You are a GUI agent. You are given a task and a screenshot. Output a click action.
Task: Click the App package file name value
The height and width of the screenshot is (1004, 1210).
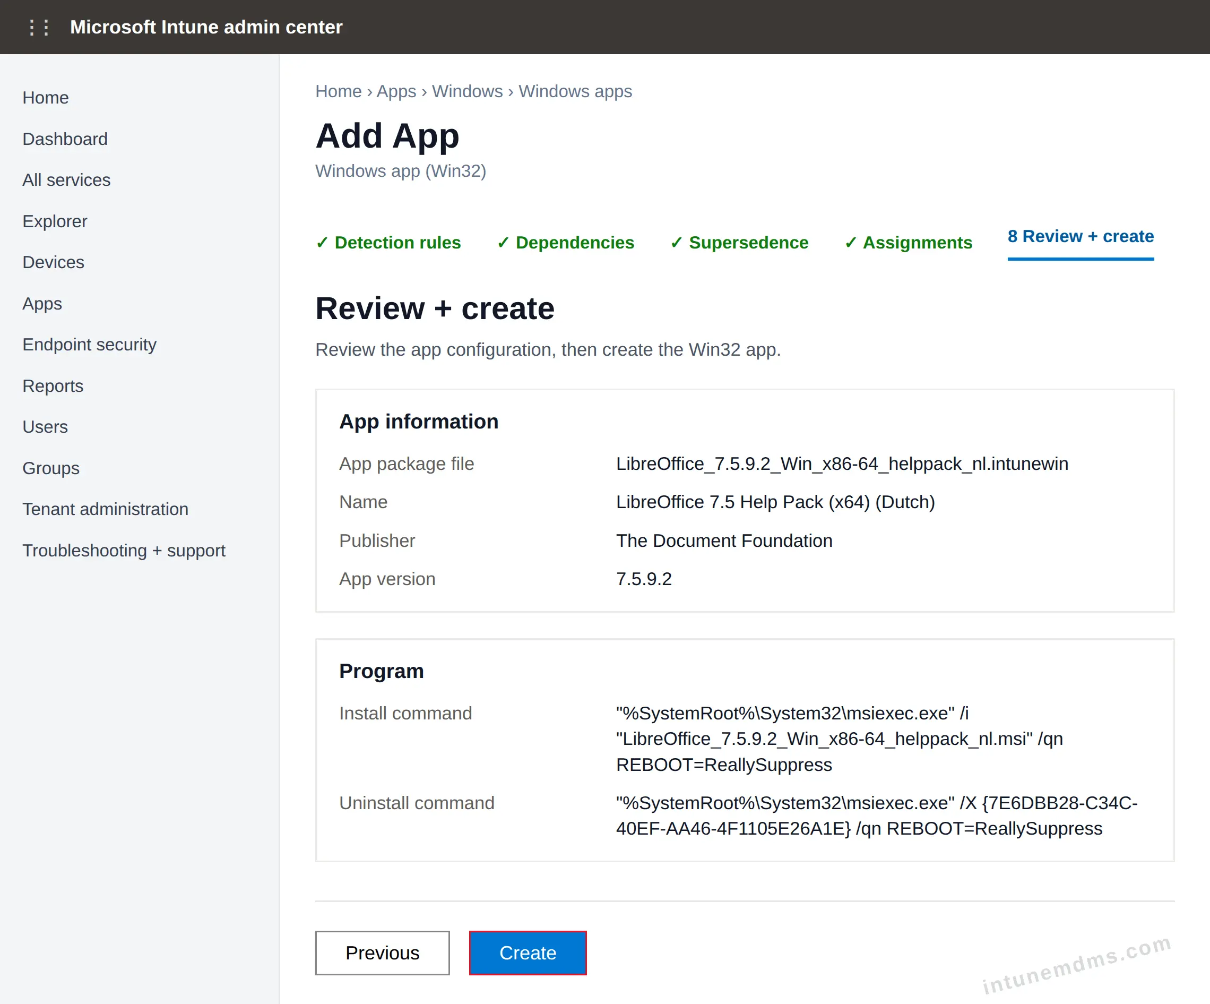click(842, 464)
